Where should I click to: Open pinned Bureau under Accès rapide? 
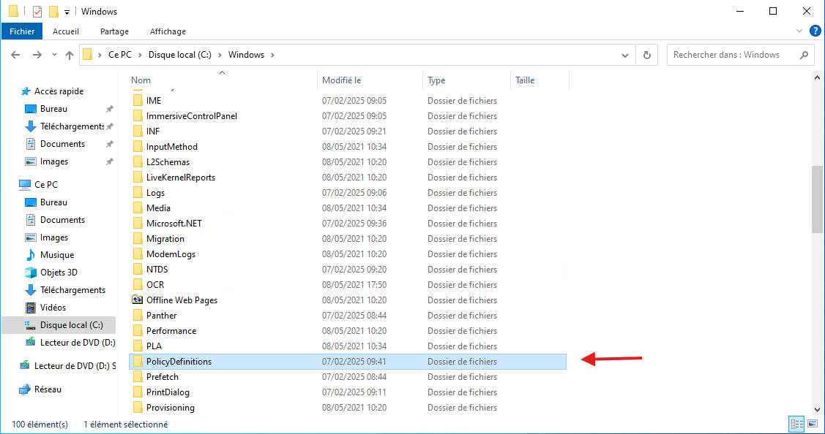pos(53,109)
